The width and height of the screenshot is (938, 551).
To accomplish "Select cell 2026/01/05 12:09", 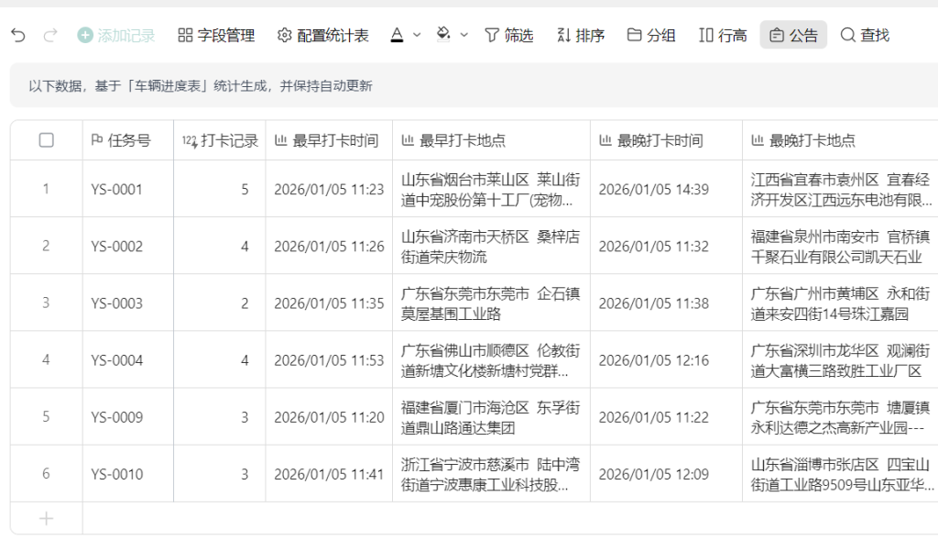I will 666,474.
